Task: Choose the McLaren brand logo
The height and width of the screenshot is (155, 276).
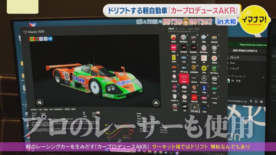Action: [194, 78]
